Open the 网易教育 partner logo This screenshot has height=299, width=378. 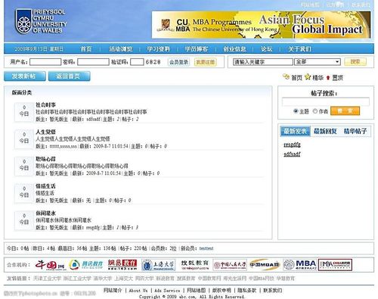[x=122, y=265]
